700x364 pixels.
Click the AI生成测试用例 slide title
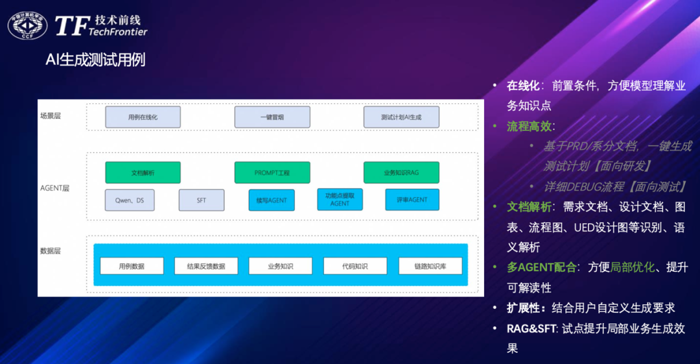click(95, 60)
